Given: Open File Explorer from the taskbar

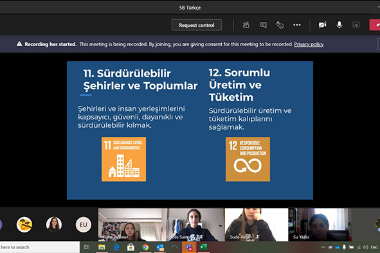Looking at the screenshot, I should (102, 247).
